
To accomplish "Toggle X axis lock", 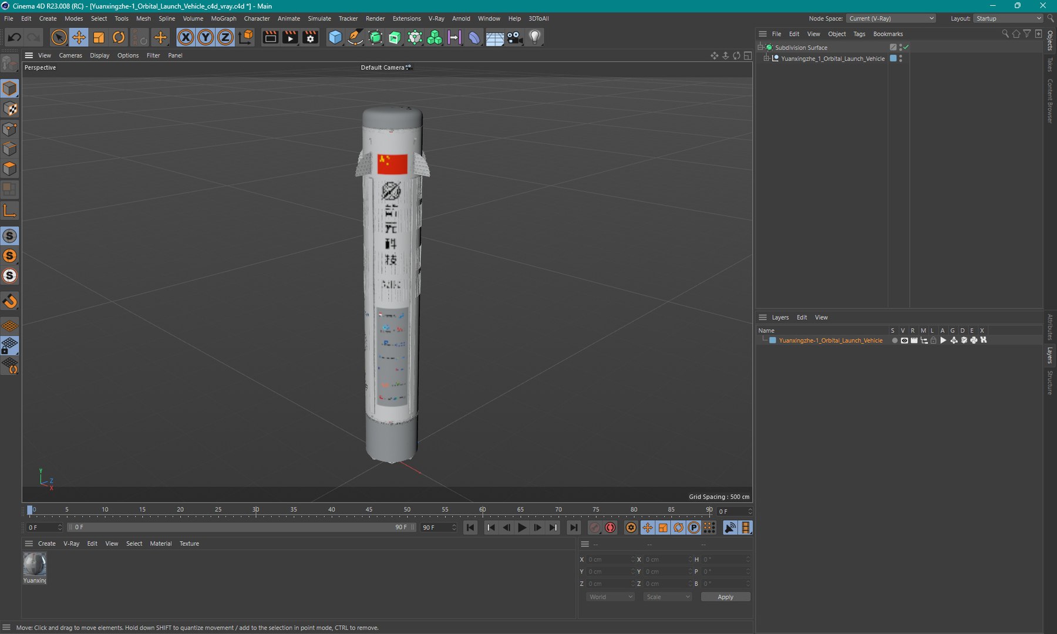I will click(x=186, y=38).
